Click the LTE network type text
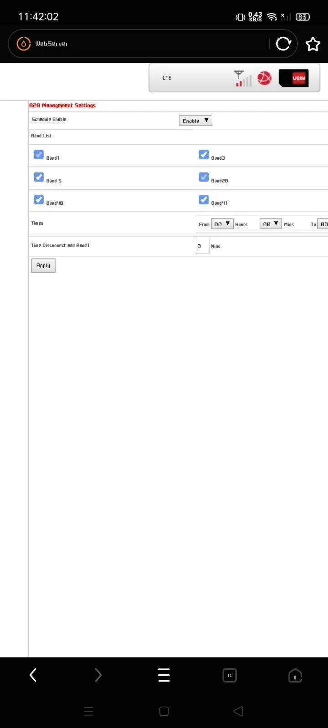The width and height of the screenshot is (328, 728). (x=167, y=78)
